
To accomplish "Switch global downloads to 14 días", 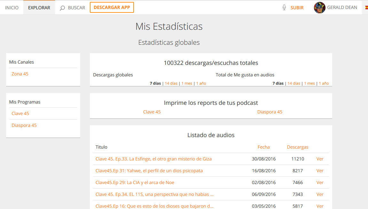I will pos(171,83).
